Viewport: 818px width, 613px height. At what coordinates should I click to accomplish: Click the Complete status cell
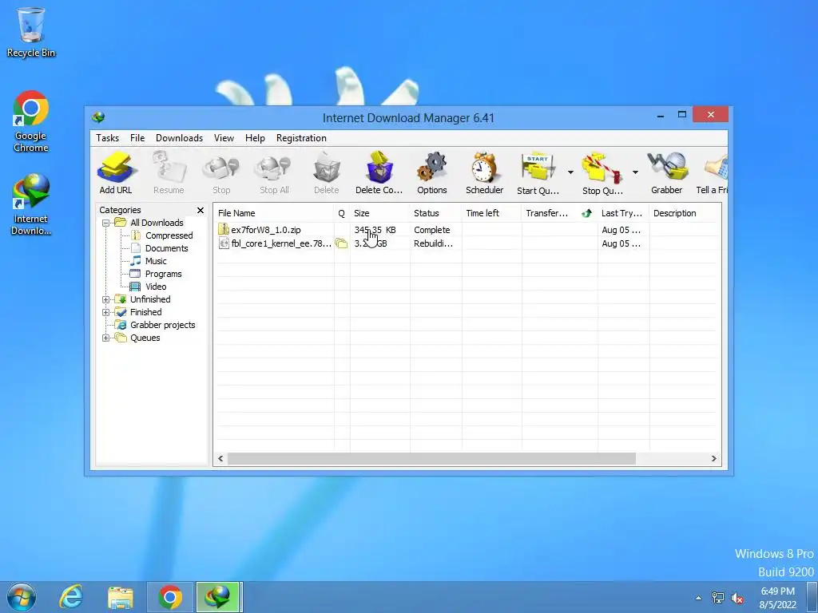coord(432,230)
